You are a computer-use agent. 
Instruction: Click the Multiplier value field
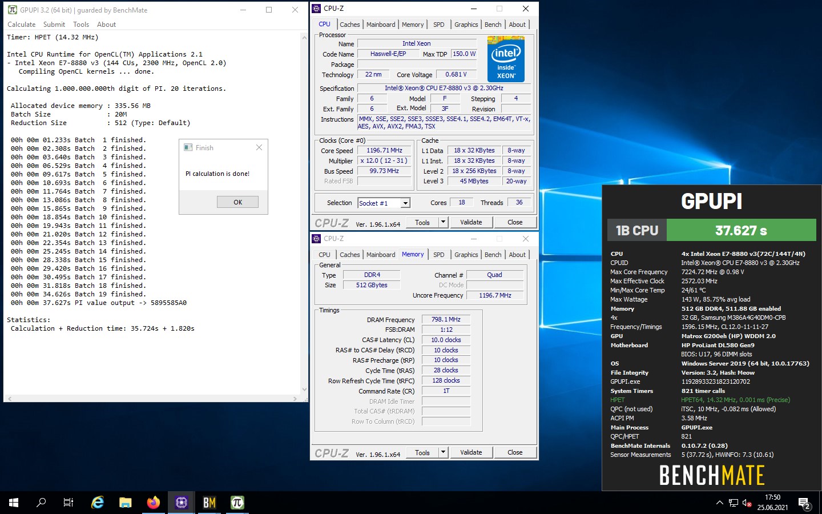[385, 161]
